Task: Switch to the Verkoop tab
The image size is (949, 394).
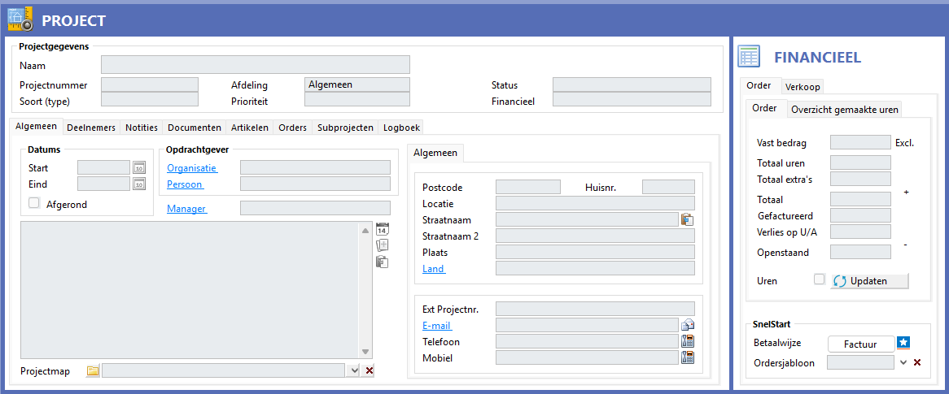Action: [802, 87]
